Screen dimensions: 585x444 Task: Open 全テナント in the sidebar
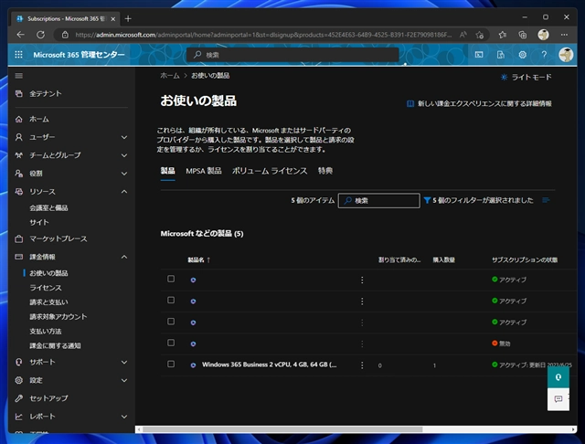pyautogui.click(x=46, y=93)
